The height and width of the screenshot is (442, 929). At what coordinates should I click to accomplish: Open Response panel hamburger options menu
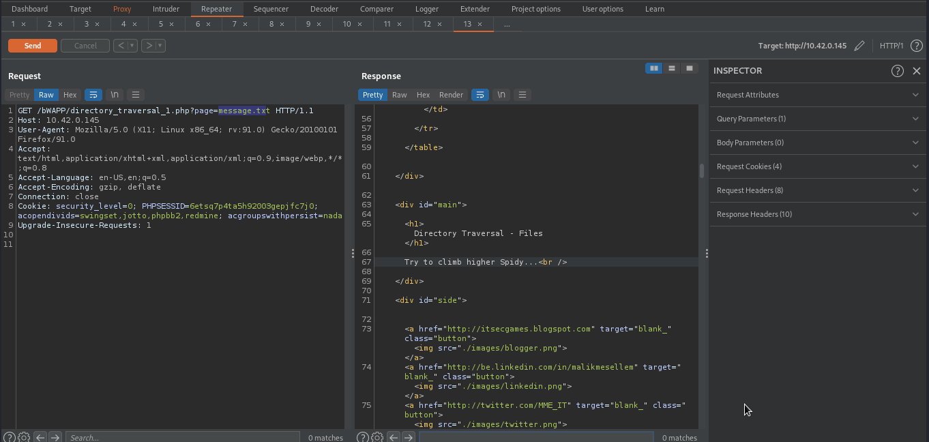522,95
